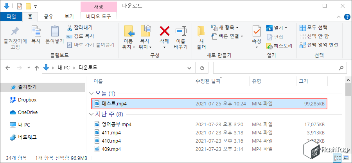Select the Home (홈) tab
352x163 pixels.
(30, 16)
